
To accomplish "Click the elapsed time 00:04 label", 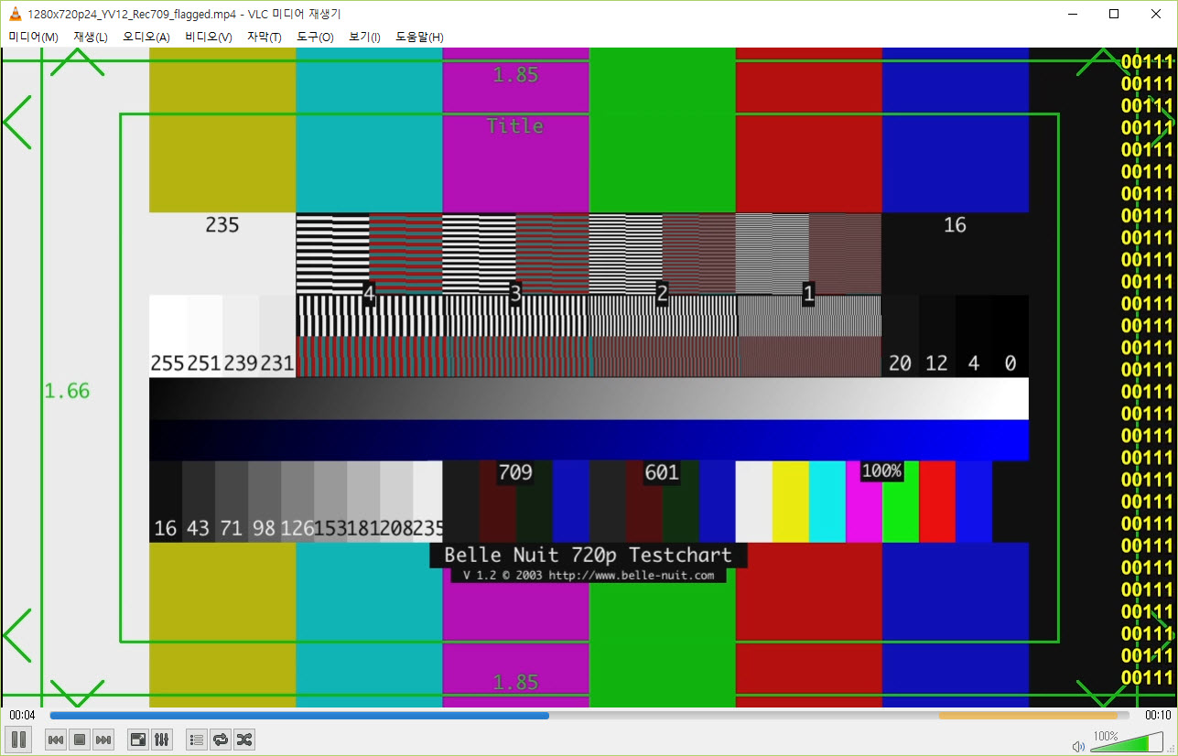I will [23, 715].
